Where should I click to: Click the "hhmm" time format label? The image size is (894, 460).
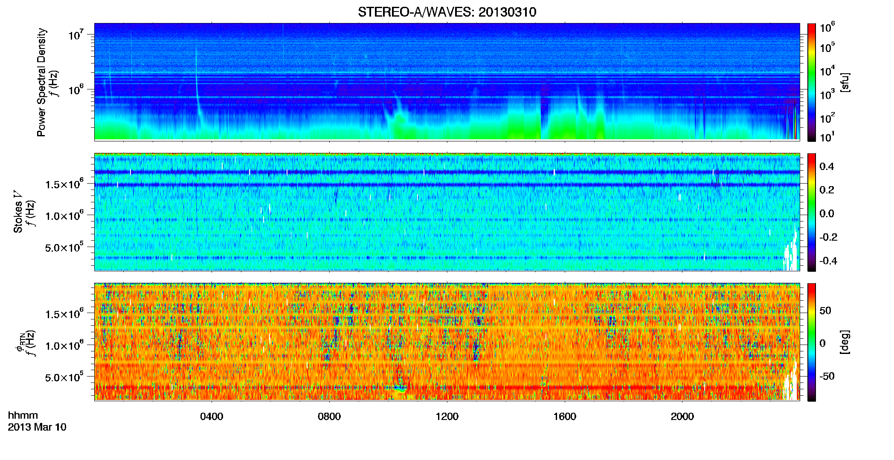[x=23, y=416]
